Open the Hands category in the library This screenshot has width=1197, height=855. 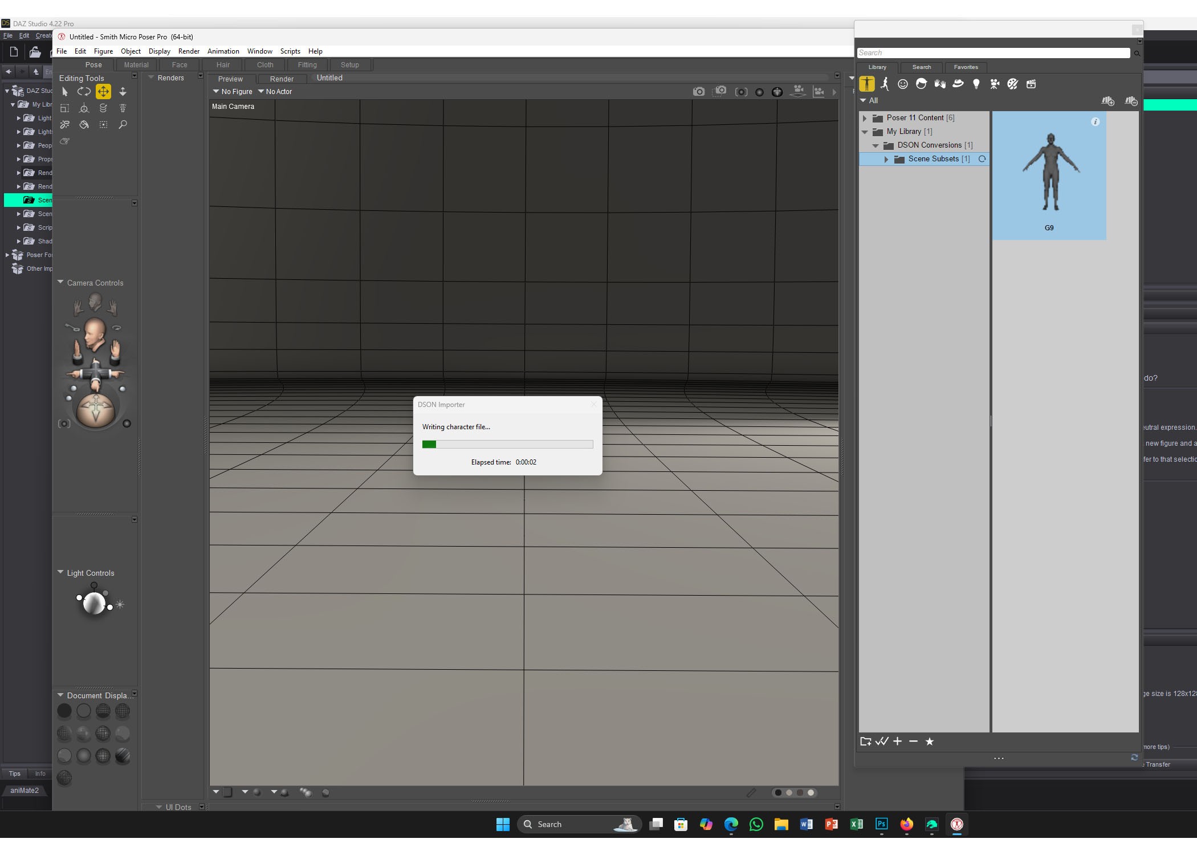(939, 84)
